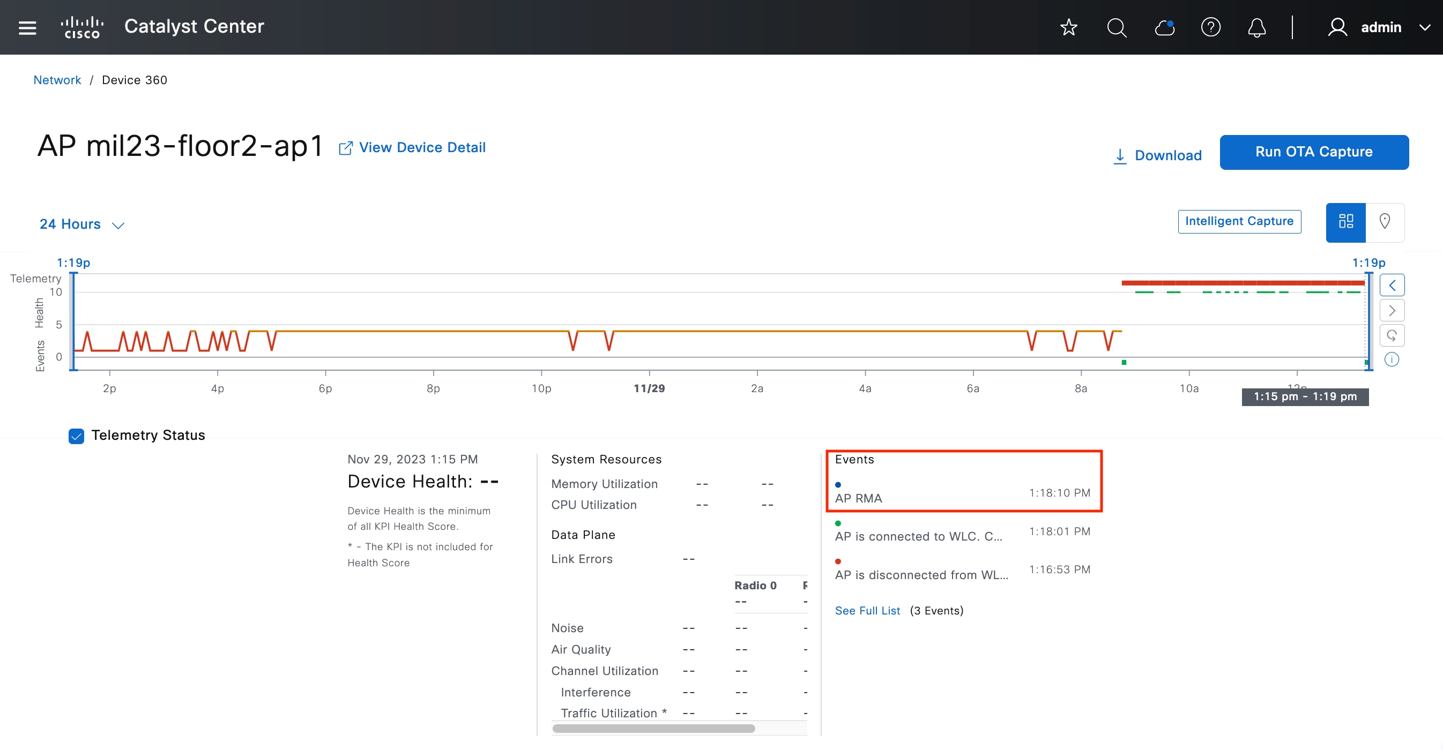The image size is (1443, 750).
Task: Switch to the map location view
Action: point(1384,222)
